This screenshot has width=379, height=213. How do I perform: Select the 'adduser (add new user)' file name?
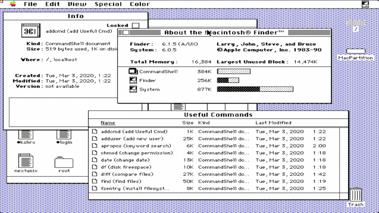[x=132, y=138]
